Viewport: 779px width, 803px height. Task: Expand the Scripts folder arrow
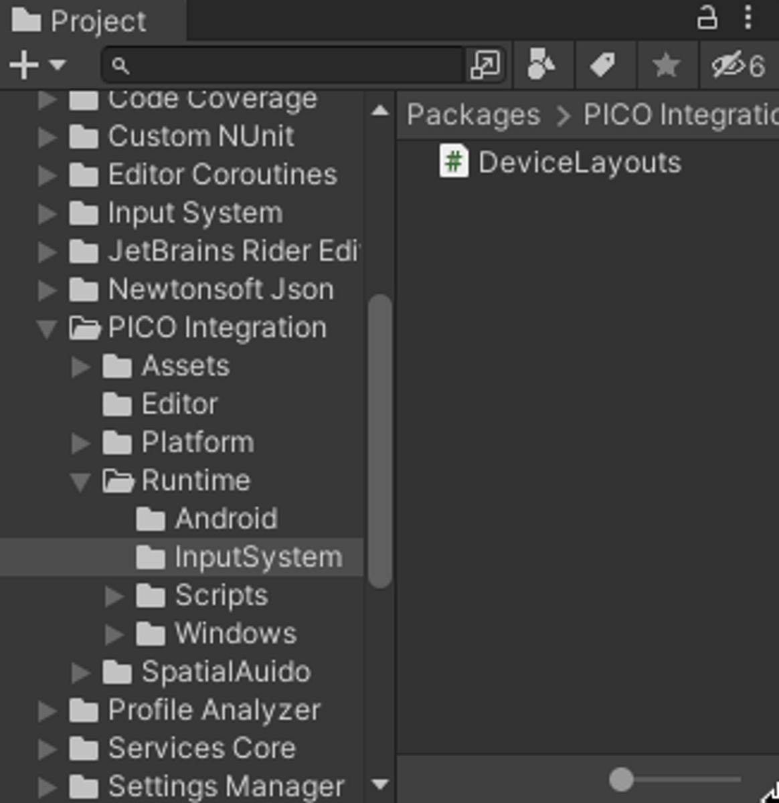pos(114,596)
